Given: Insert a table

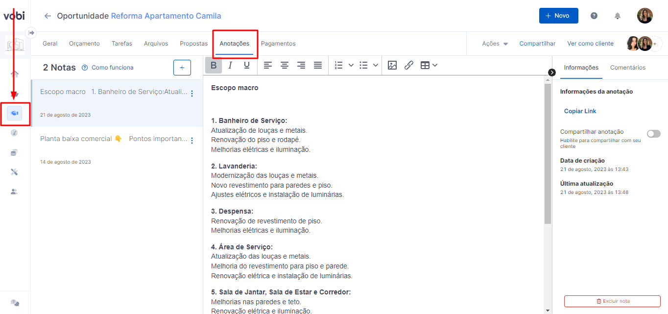Looking at the screenshot, I should (425, 65).
